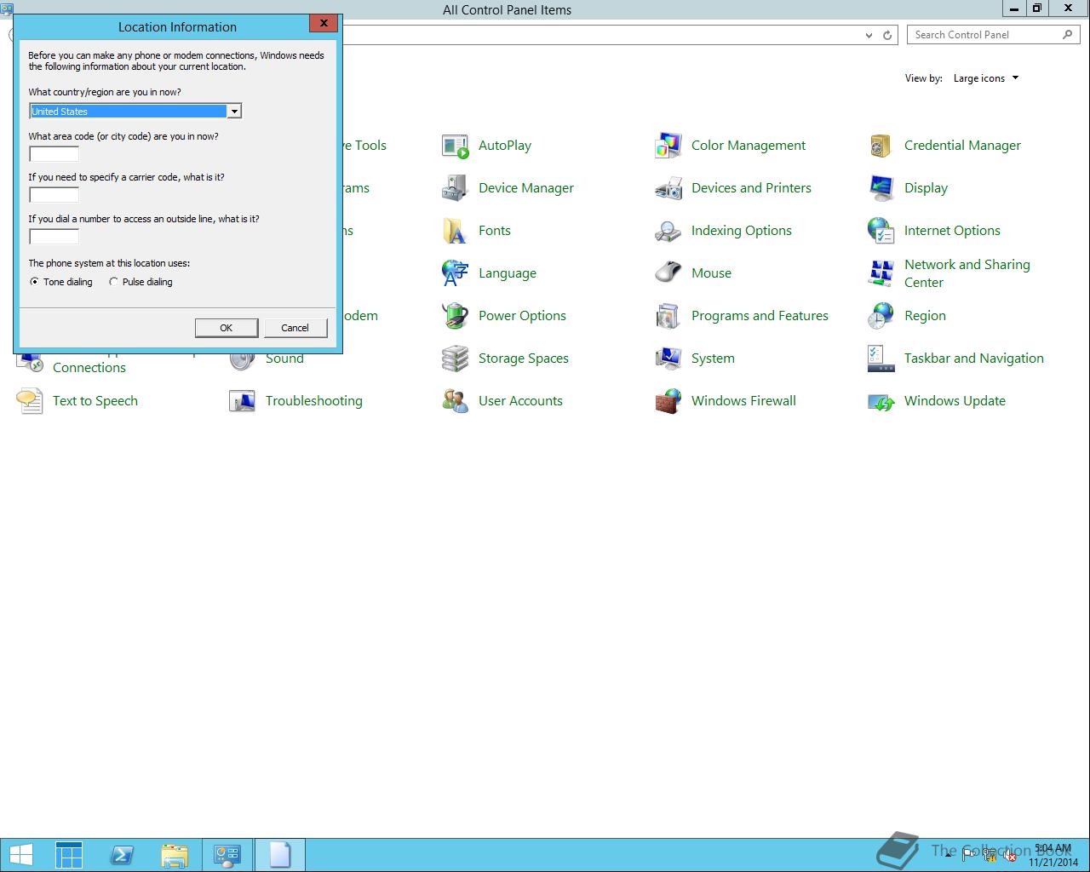Viewport: 1090px width, 872px height.
Task: Open the Fonts folder icon
Action: point(455,231)
